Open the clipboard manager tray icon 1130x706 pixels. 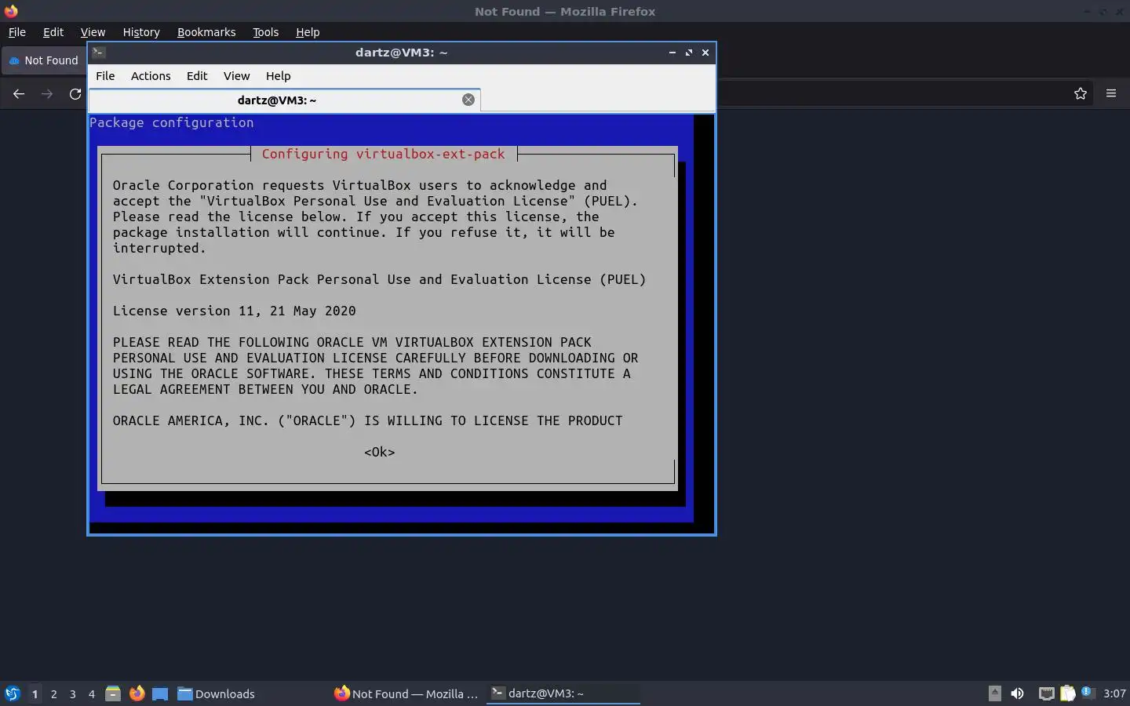pyautogui.click(x=1067, y=693)
